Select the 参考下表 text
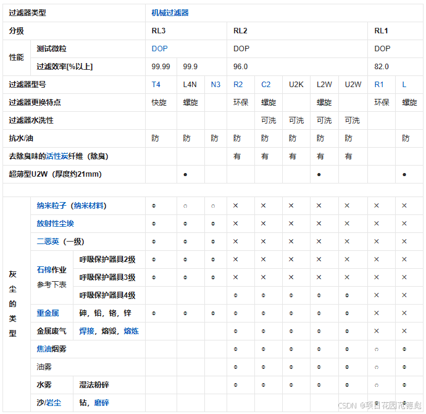The width and height of the screenshot is (426, 414). [x=52, y=285]
